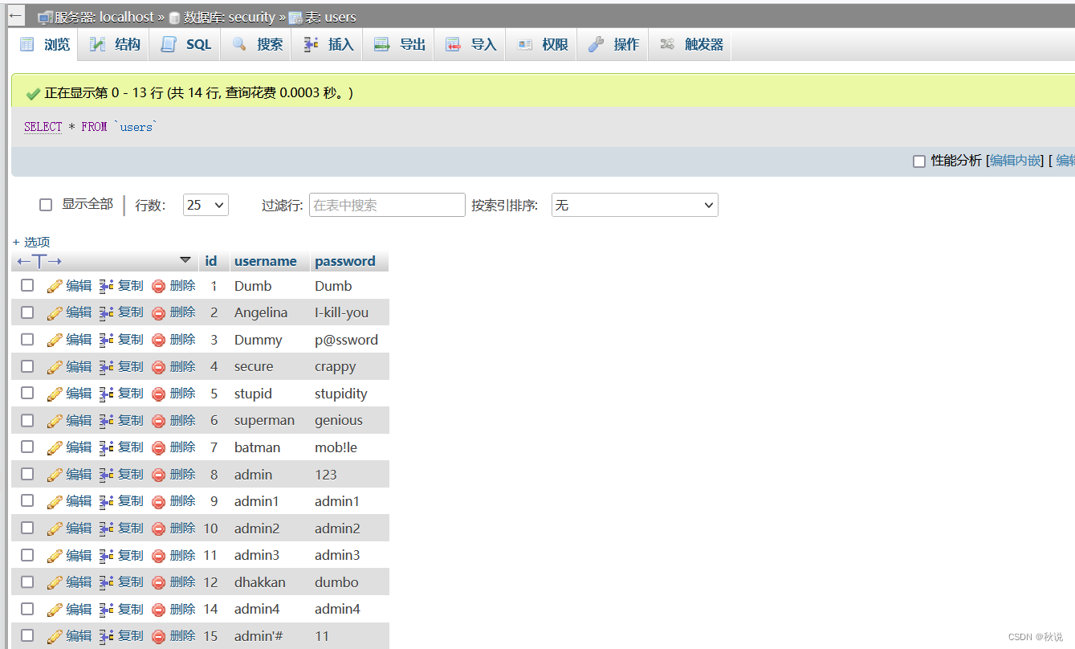Image resolution: width=1075 pixels, height=649 pixels.
Task: Click the left arrow of the column options control
Action: [23, 261]
